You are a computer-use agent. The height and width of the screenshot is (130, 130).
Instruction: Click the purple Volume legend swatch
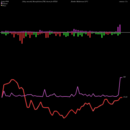coord(2,3)
